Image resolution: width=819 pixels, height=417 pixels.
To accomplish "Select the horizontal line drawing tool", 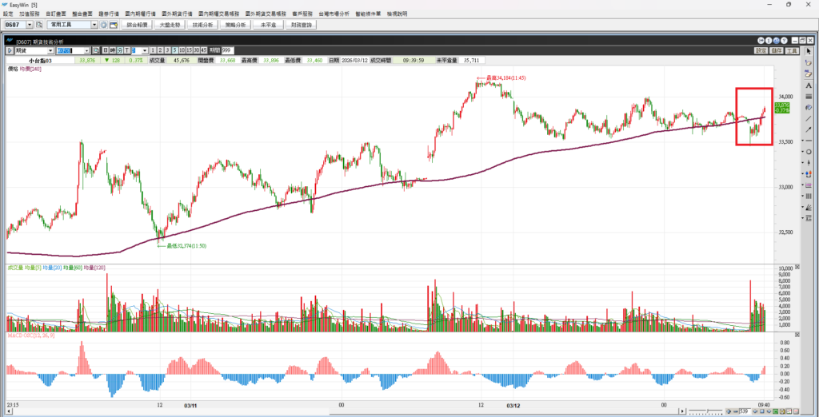I will click(x=809, y=141).
